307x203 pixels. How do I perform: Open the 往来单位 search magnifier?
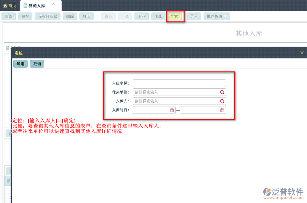222,92
